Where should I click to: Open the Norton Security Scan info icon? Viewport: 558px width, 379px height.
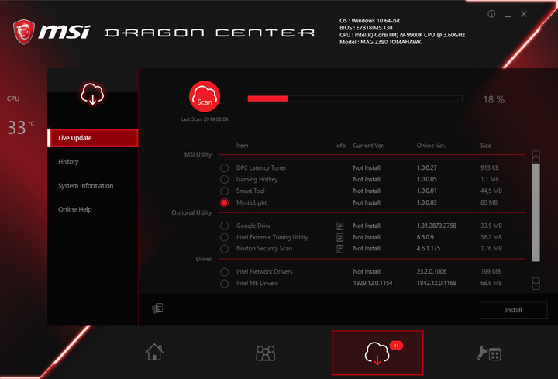tap(340, 249)
